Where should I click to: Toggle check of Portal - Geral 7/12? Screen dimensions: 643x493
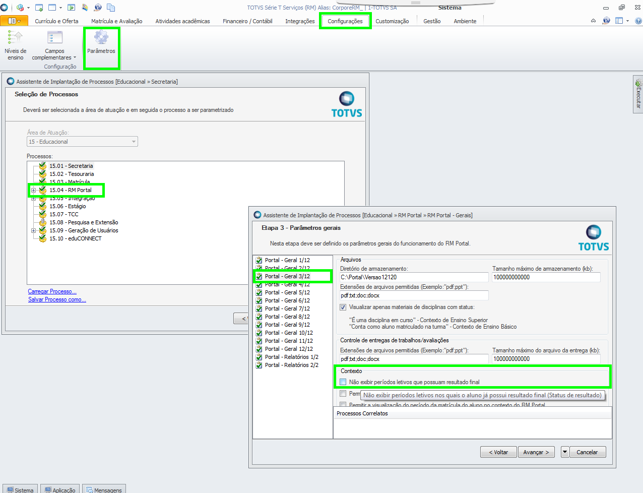(259, 309)
